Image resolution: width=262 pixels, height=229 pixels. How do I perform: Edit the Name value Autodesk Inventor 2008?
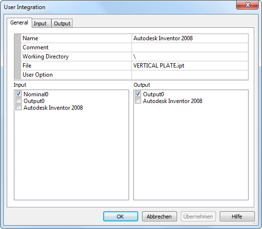[190, 38]
